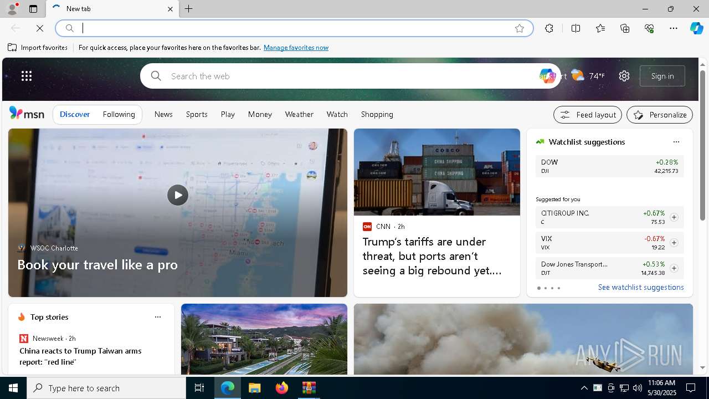Open Settings and more menu
Image resolution: width=709 pixels, height=399 pixels.
point(674,28)
